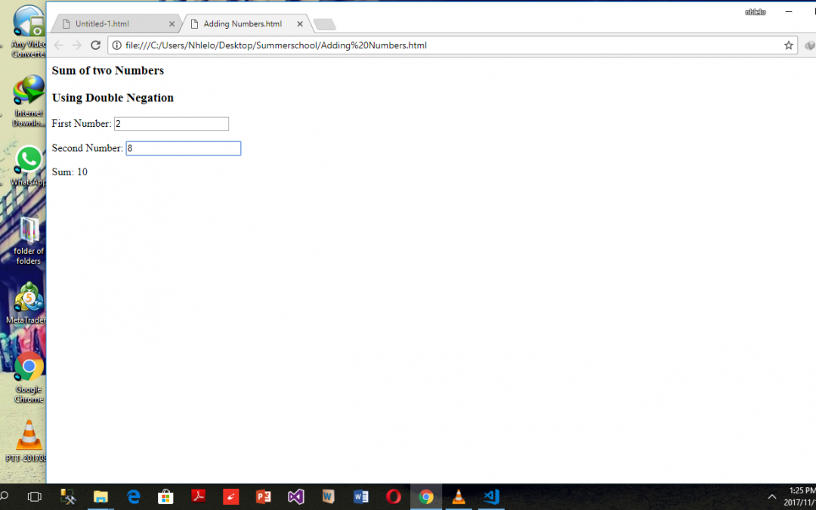Image resolution: width=816 pixels, height=510 pixels.
Task: Close the Untitled-1.html tab
Action: (x=172, y=24)
